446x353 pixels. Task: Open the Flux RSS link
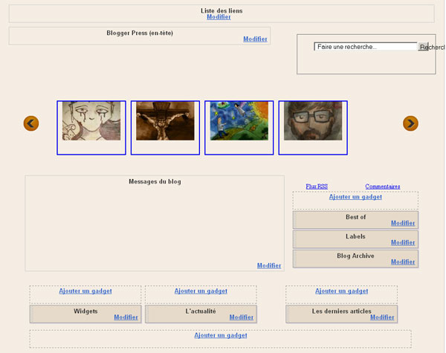[317, 187]
